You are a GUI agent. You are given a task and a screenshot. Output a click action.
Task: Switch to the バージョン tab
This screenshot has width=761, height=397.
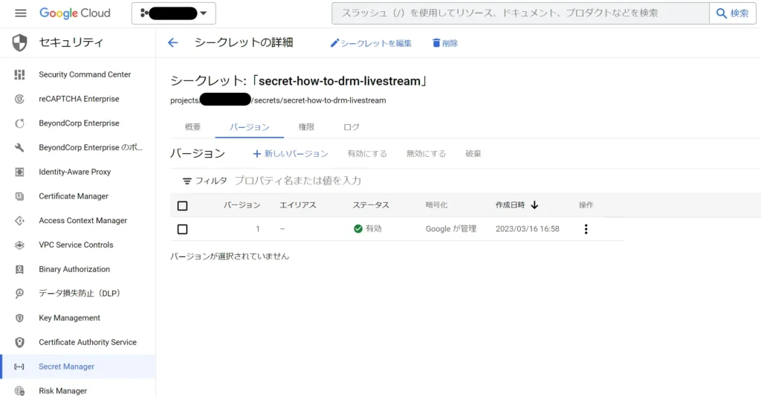(250, 126)
